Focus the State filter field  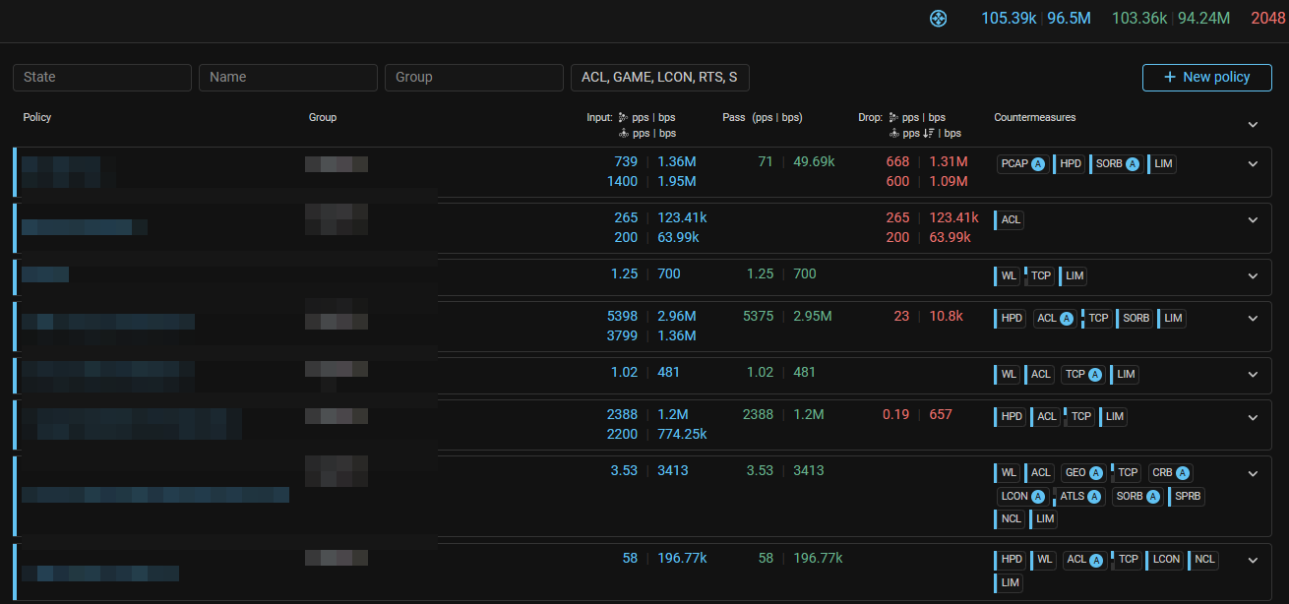pyautogui.click(x=101, y=78)
